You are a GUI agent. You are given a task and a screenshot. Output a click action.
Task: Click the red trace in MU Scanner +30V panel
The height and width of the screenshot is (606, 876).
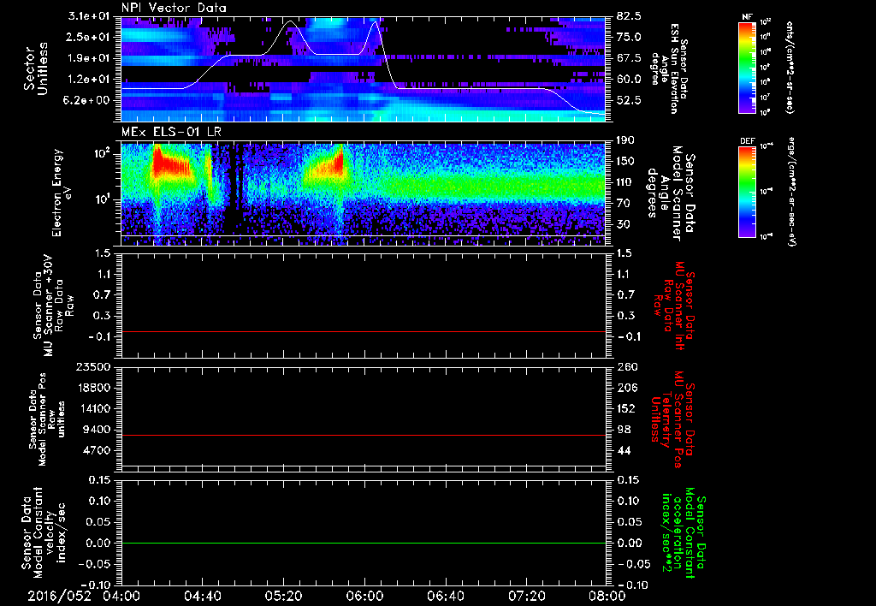pos(364,331)
